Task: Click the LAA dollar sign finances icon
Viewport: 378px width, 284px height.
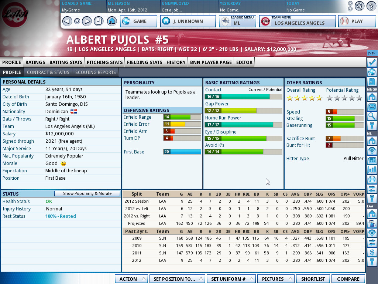Action: pyautogui.click(x=372, y=252)
